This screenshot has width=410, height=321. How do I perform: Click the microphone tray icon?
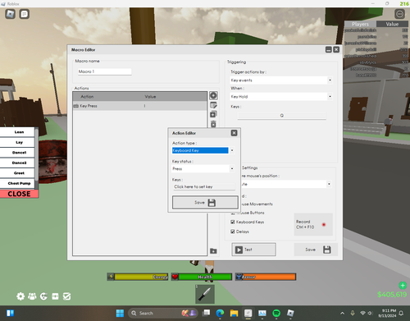coord(353,313)
